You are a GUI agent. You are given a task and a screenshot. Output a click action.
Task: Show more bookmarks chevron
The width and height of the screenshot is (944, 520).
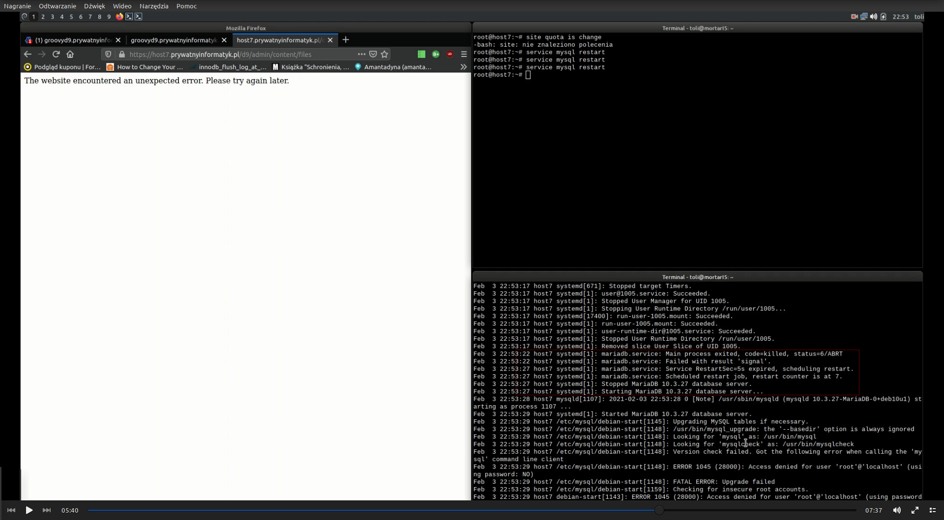(x=463, y=67)
